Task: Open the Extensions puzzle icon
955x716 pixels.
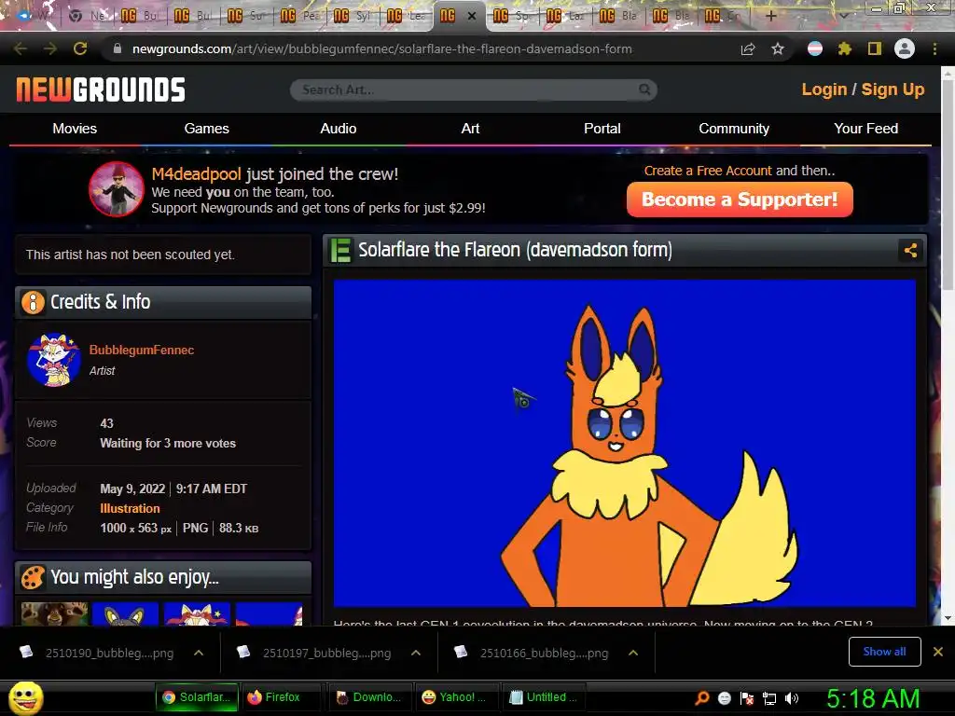Action: (x=845, y=48)
